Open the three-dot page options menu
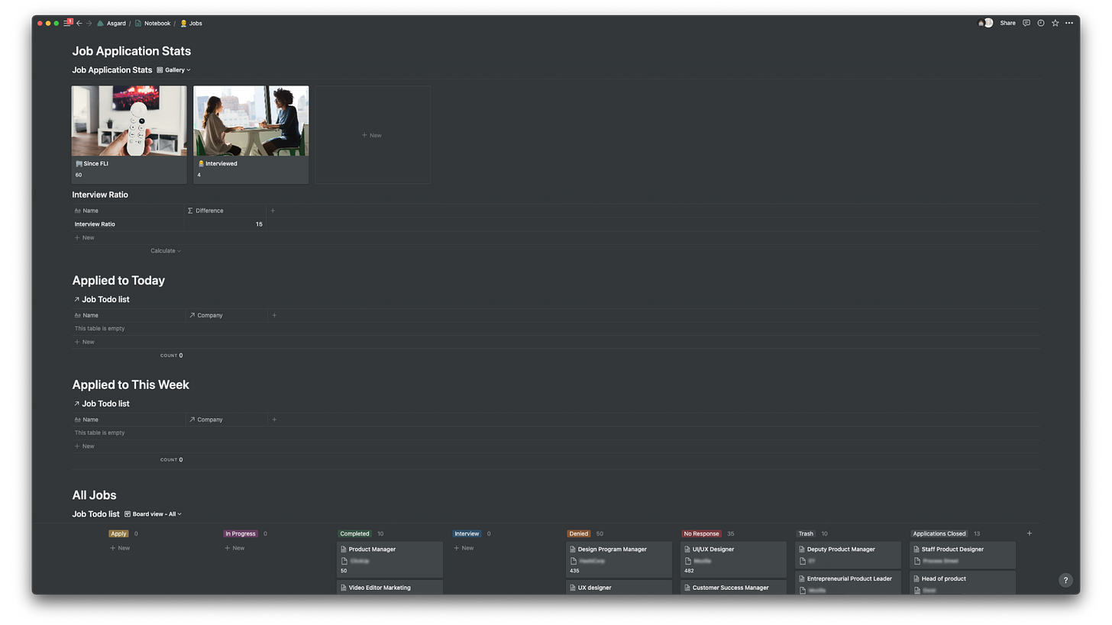Viewport: 1112px width, 625px height. 1069,23
